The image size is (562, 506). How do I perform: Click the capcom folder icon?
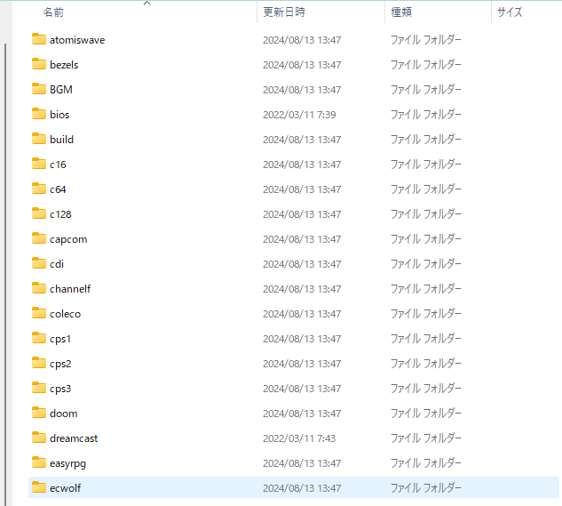click(39, 238)
